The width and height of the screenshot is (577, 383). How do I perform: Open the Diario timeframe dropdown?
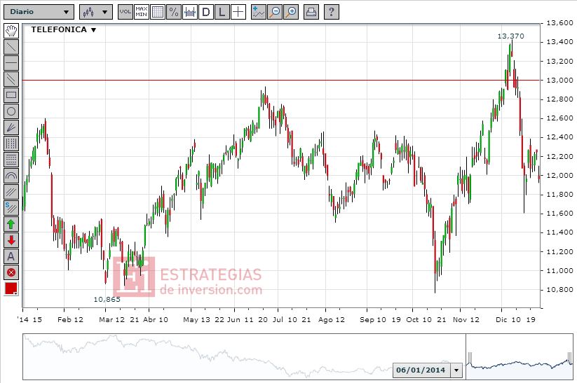click(x=39, y=12)
